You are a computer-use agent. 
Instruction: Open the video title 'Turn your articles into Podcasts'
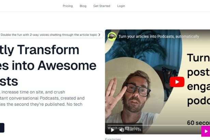[x=159, y=37]
